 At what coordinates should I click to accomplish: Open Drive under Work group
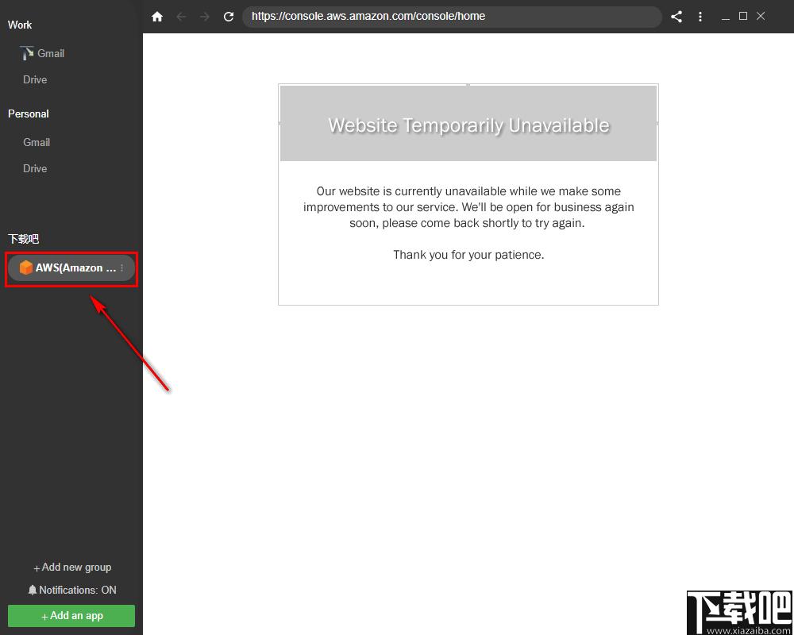tap(35, 79)
